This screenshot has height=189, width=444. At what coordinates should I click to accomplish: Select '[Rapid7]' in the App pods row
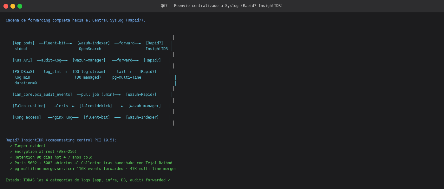pyautogui.click(x=154, y=43)
